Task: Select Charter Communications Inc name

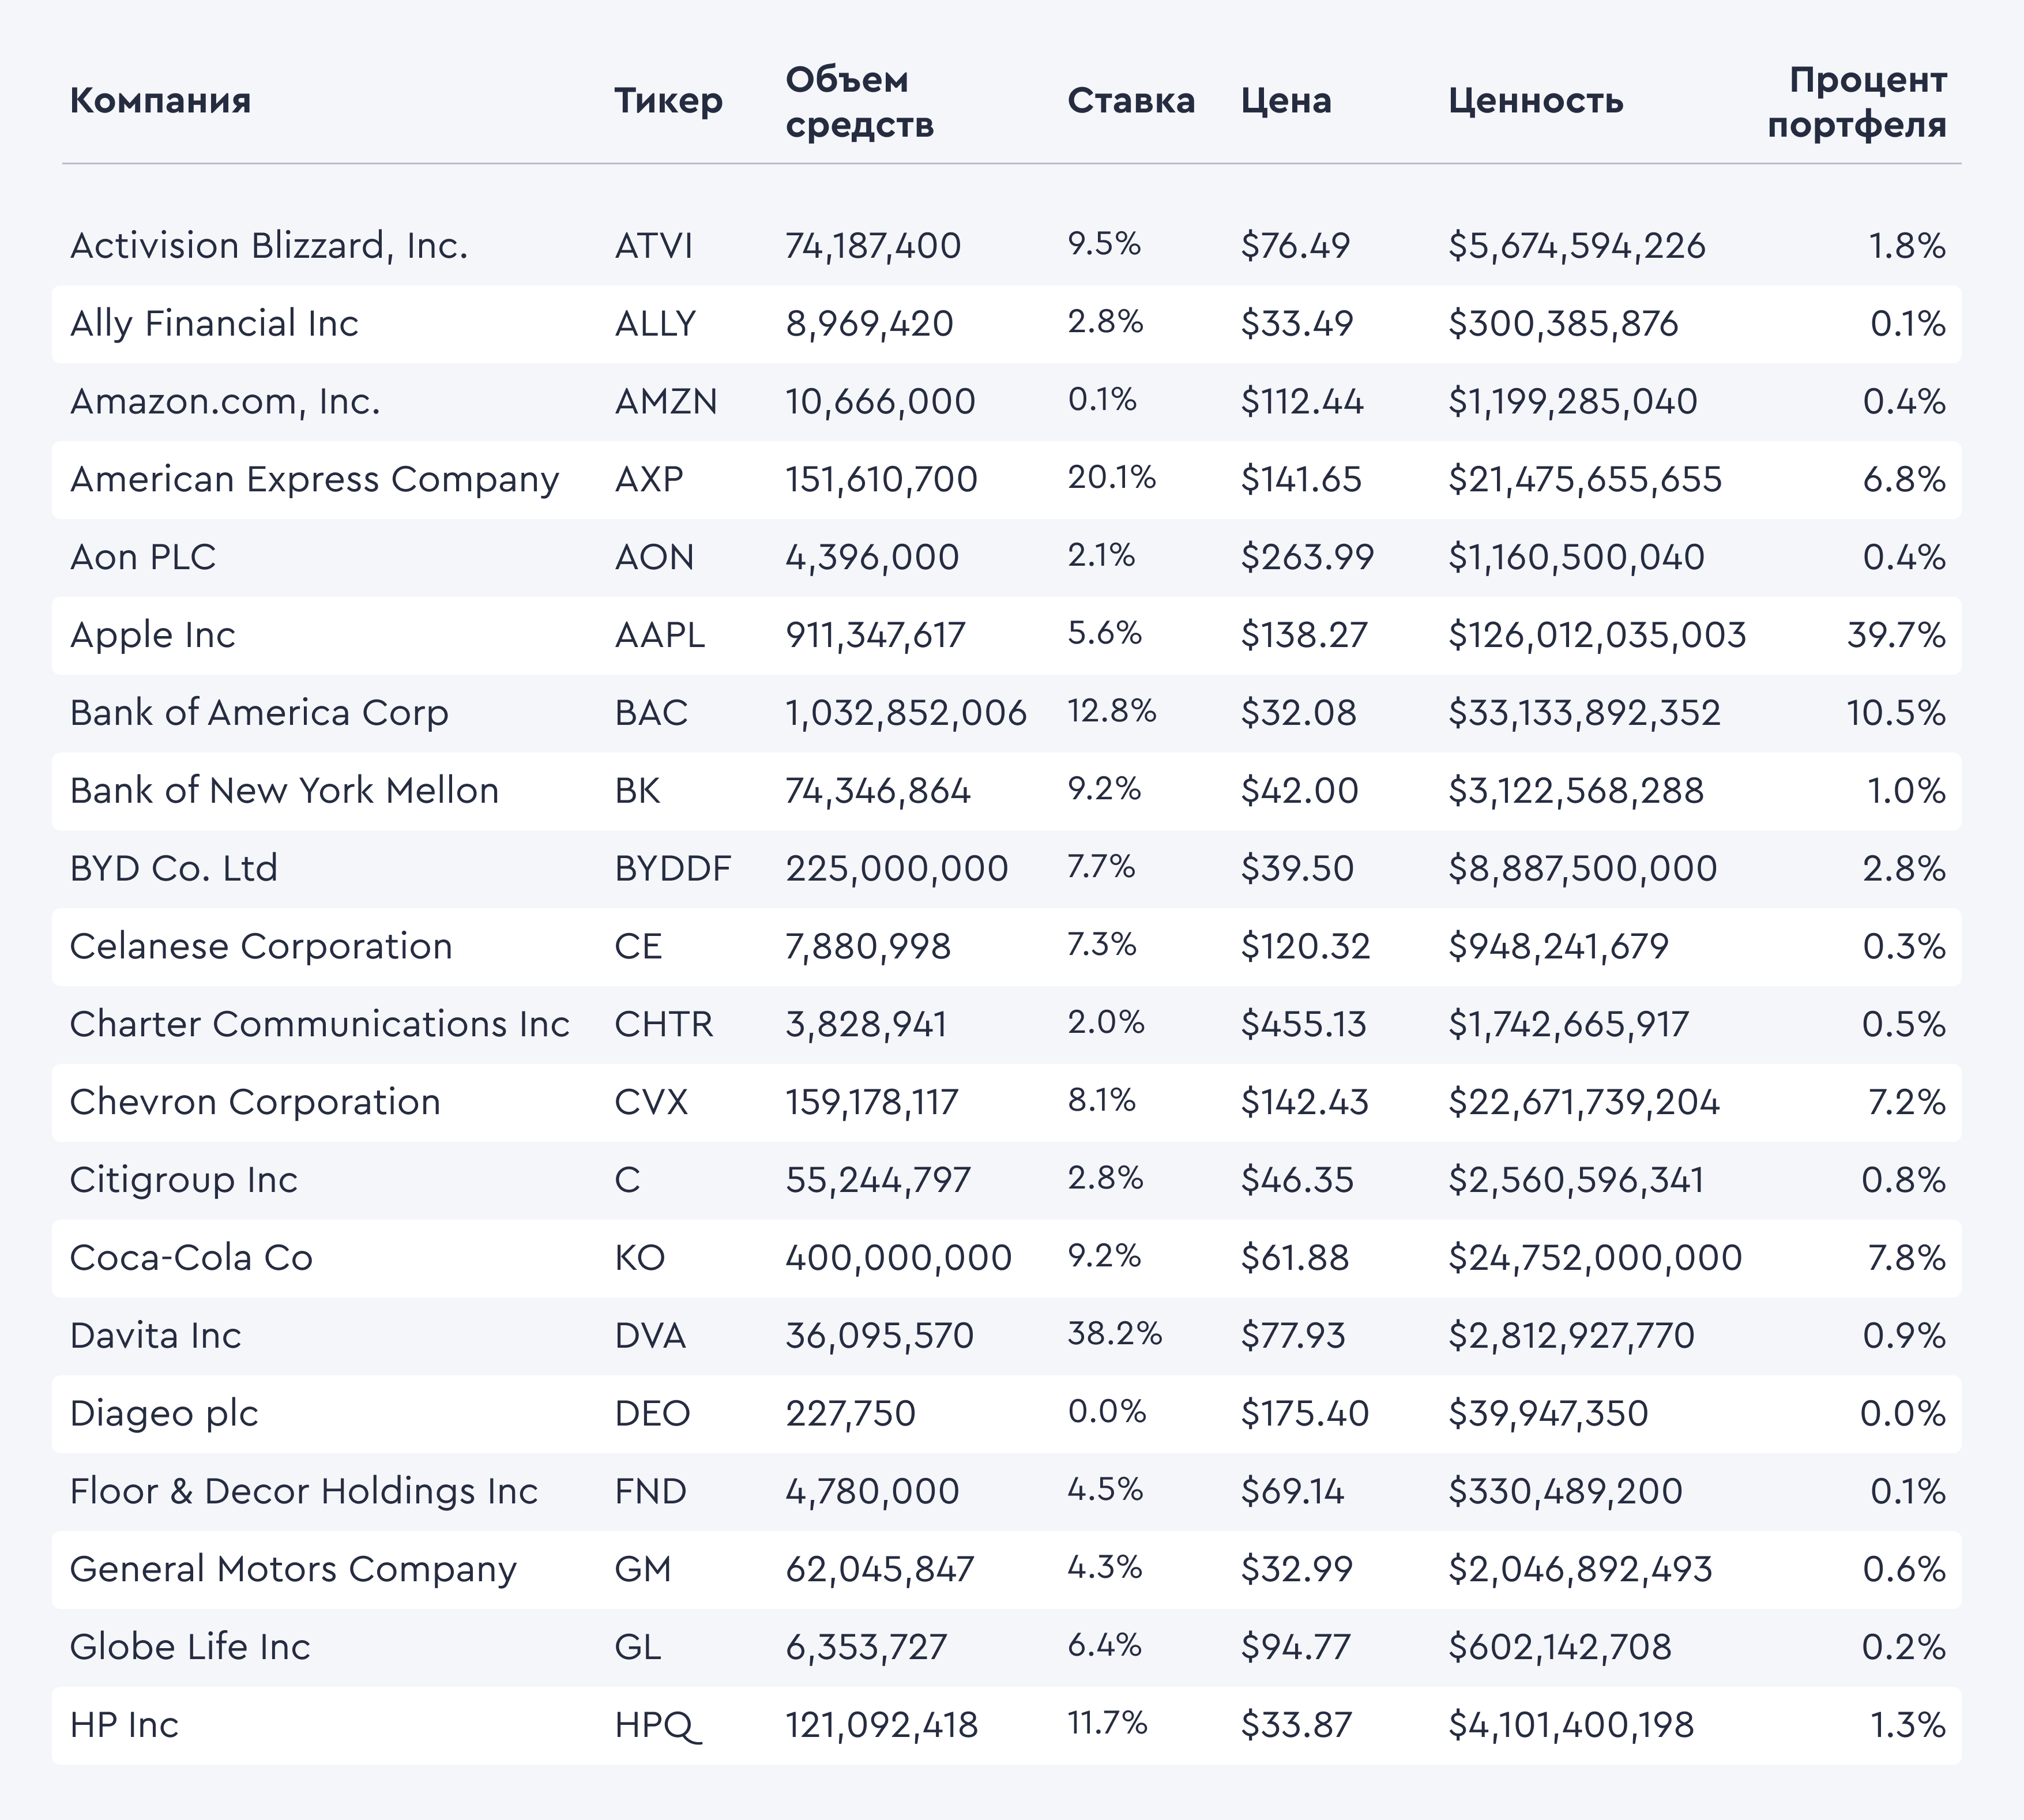Action: [x=319, y=1025]
